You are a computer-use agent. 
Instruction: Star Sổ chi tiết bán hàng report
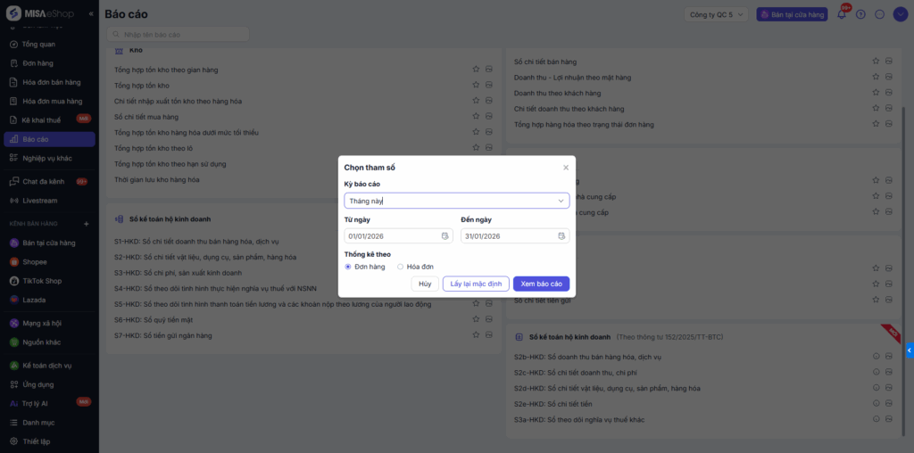(876, 62)
